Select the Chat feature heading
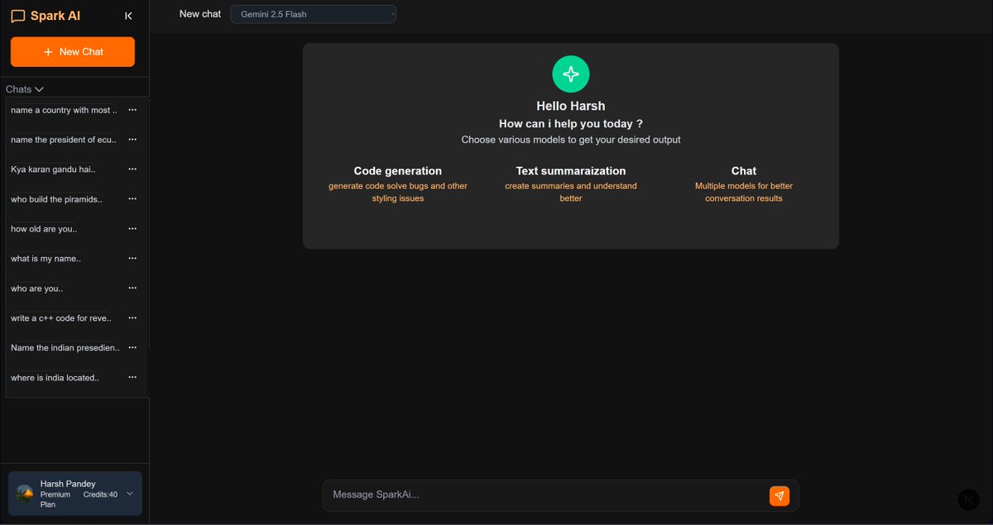 point(744,171)
